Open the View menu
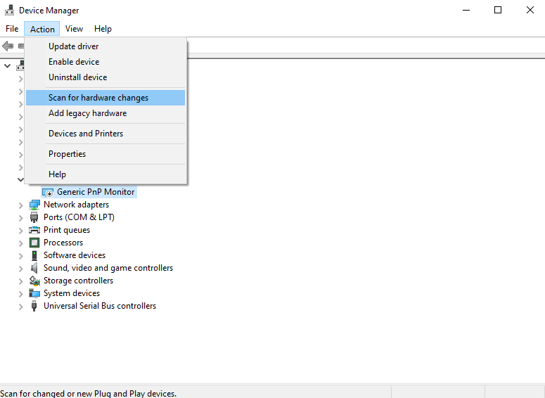 (x=74, y=29)
